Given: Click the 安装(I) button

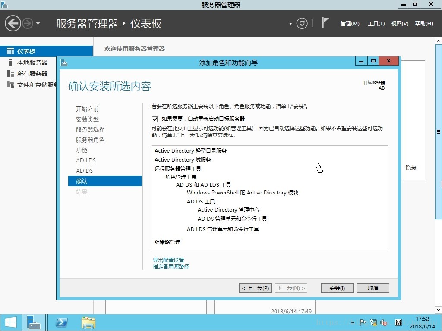Looking at the screenshot, I should point(337,288).
